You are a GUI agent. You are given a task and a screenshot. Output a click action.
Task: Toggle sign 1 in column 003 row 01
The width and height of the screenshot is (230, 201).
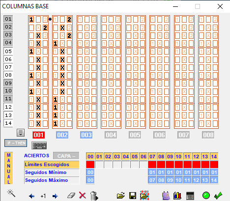[x=80, y=20]
